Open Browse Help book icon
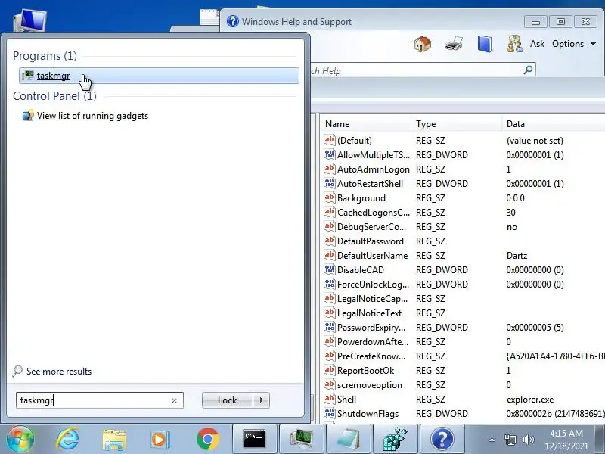 click(x=485, y=44)
